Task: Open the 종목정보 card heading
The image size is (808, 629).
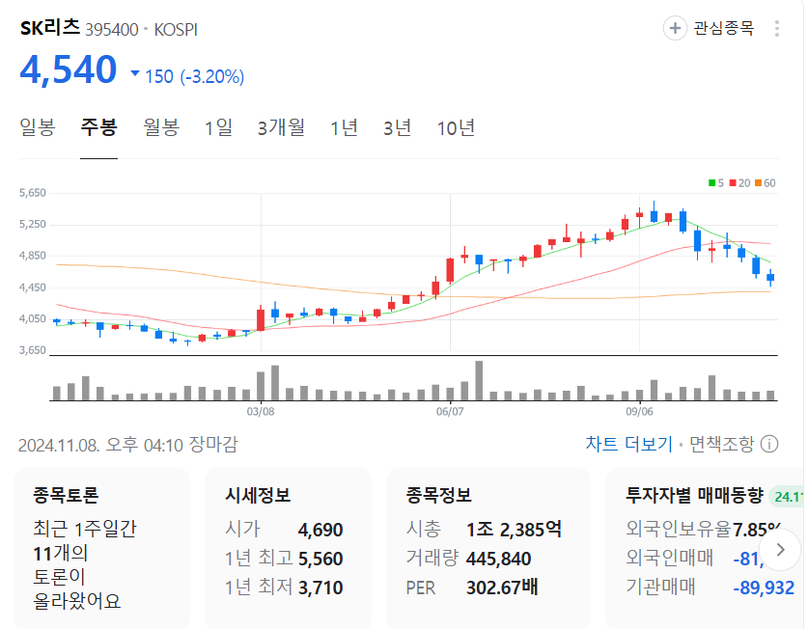Action: [x=438, y=496]
